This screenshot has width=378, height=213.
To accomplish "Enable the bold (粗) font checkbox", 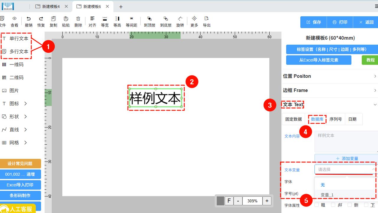I will [317, 205].
